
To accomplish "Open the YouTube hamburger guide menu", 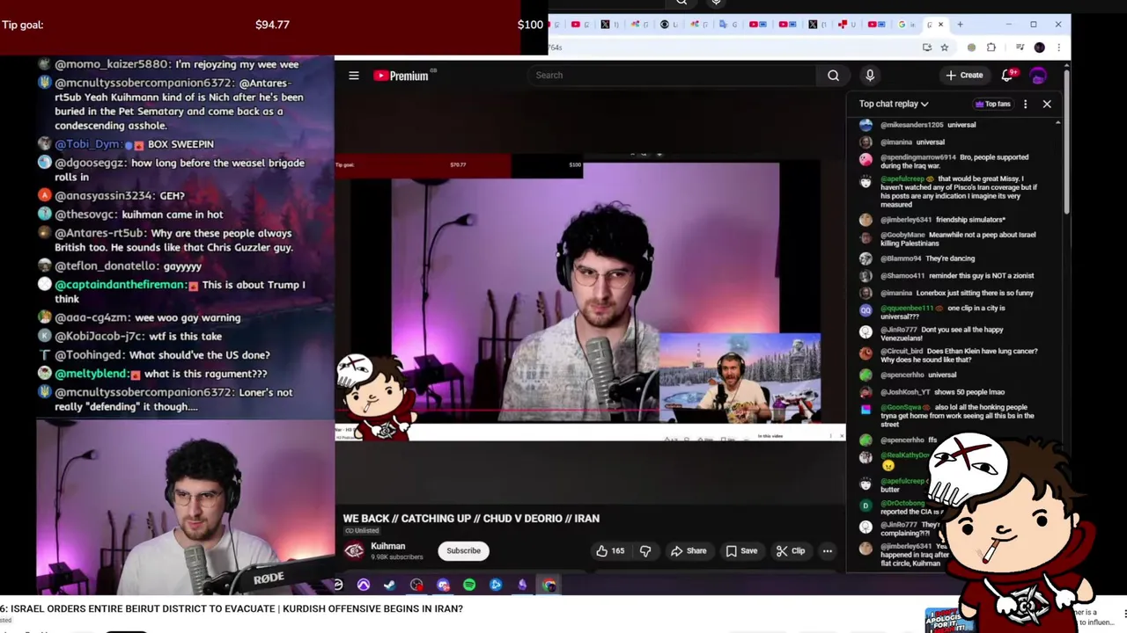I will pyautogui.click(x=354, y=76).
